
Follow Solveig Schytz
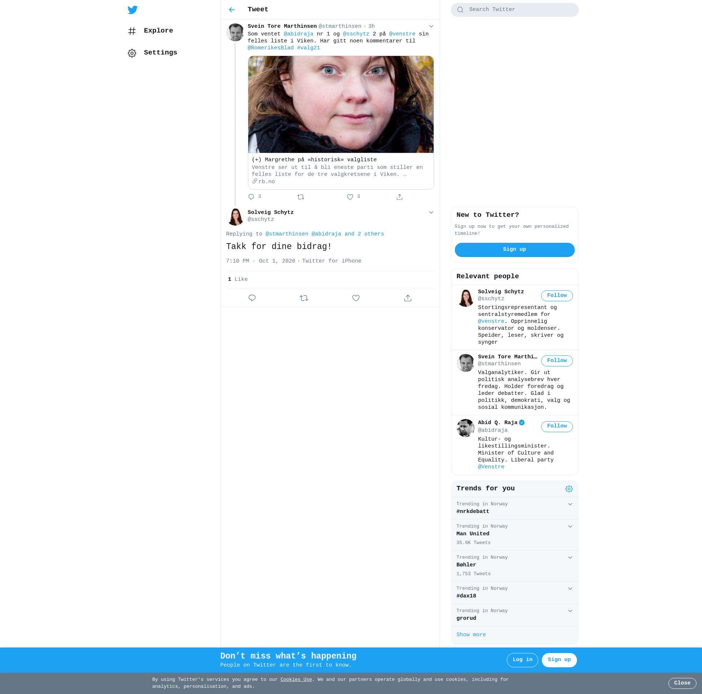point(556,296)
